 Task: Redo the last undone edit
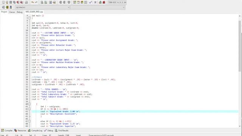coord(36,2)
